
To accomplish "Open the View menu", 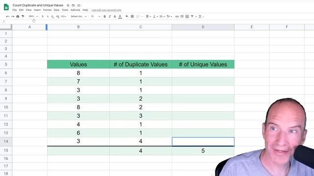I will point(28,10).
